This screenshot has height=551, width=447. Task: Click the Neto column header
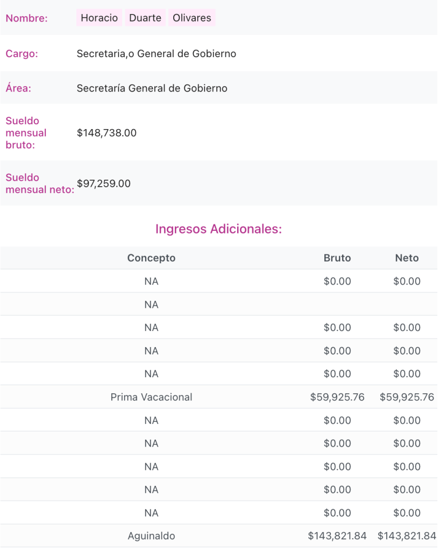coord(407,258)
